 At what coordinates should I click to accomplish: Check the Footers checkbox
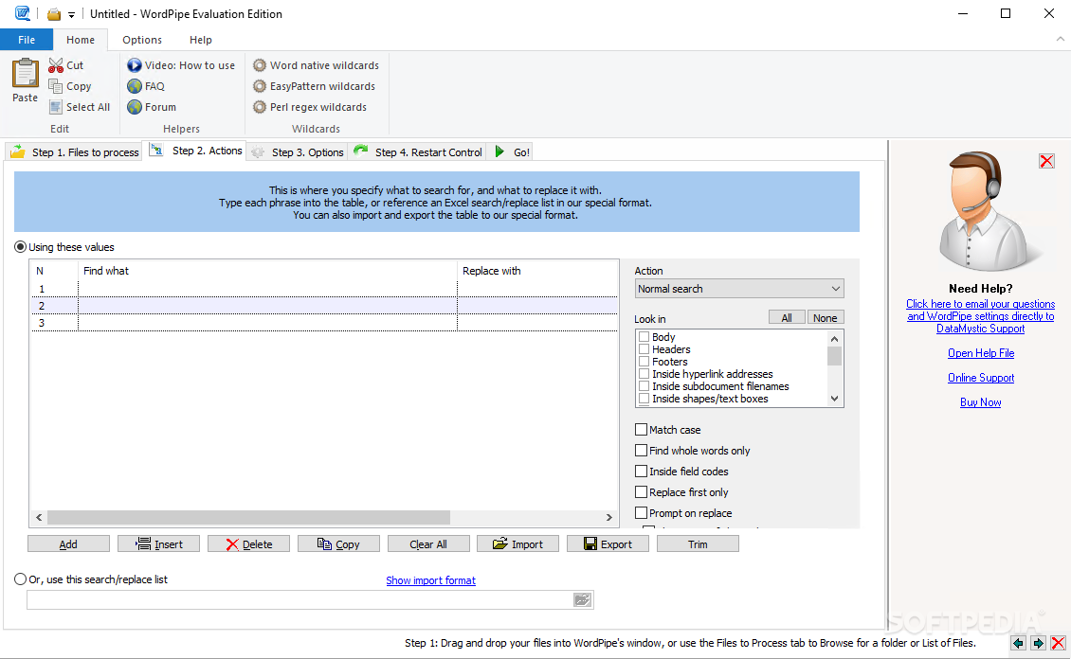tap(644, 362)
